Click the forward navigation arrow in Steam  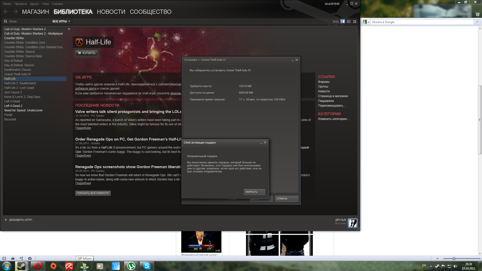pos(15,12)
